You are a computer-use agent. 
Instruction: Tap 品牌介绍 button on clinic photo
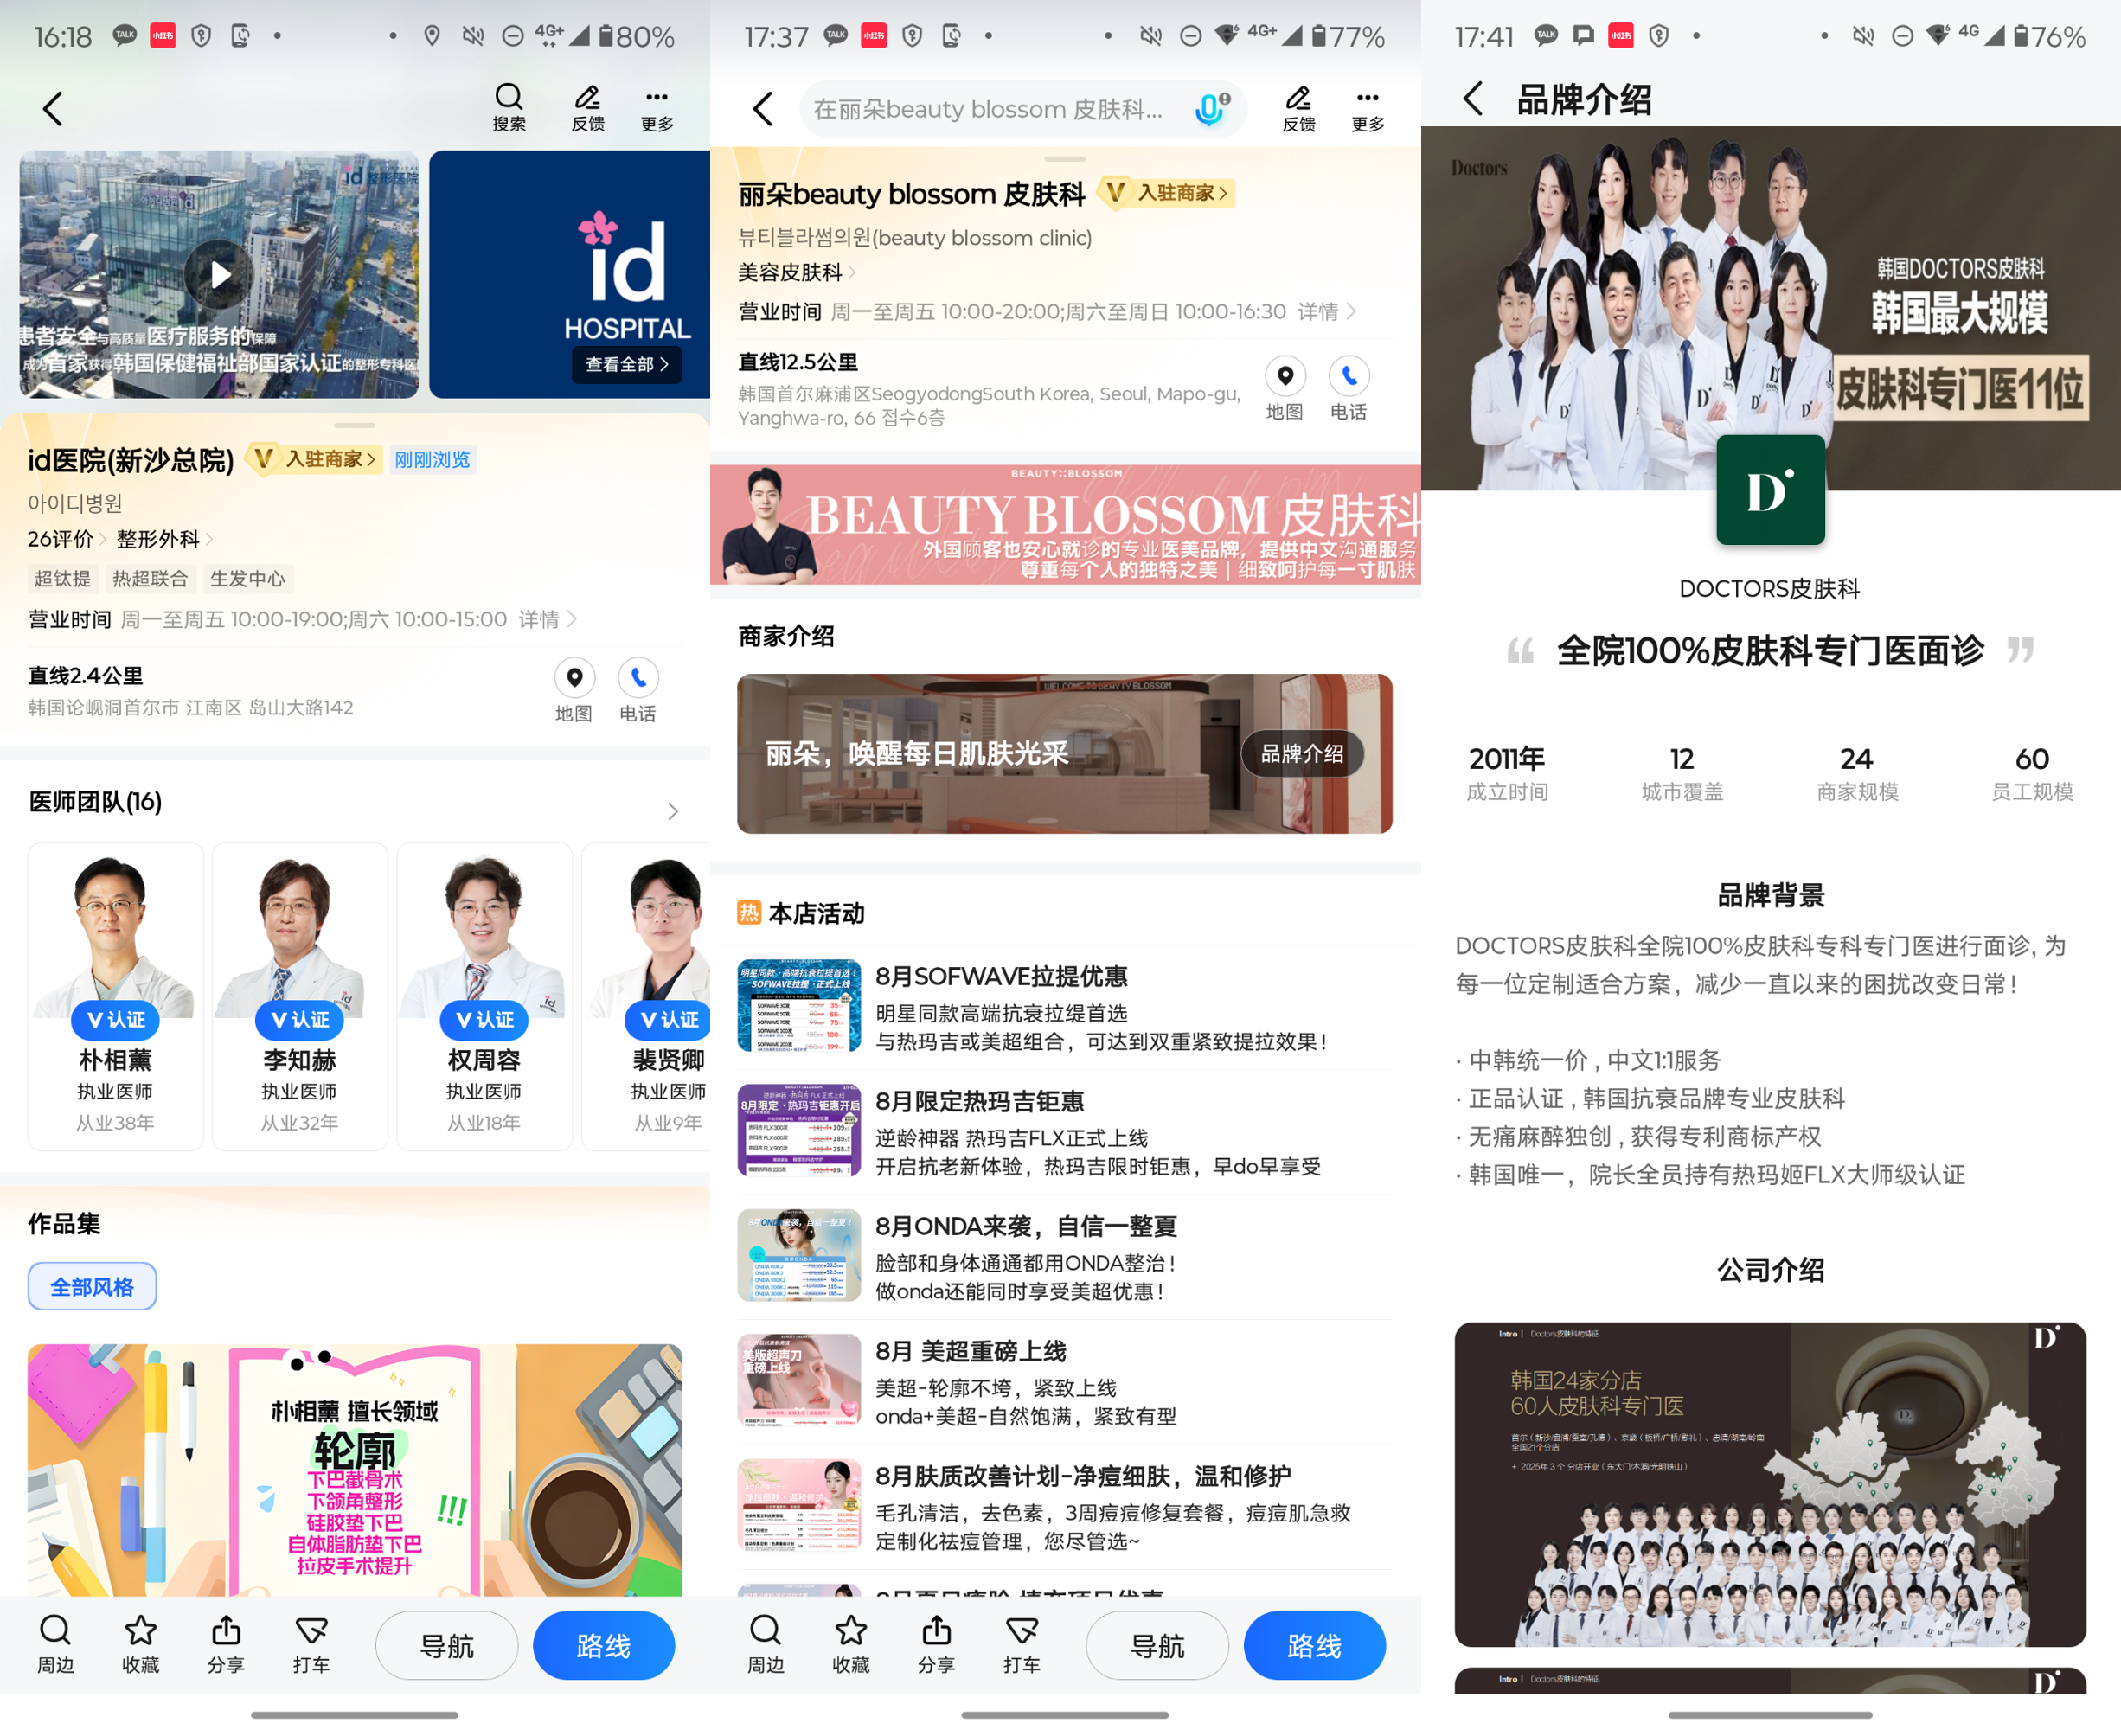click(x=1302, y=753)
